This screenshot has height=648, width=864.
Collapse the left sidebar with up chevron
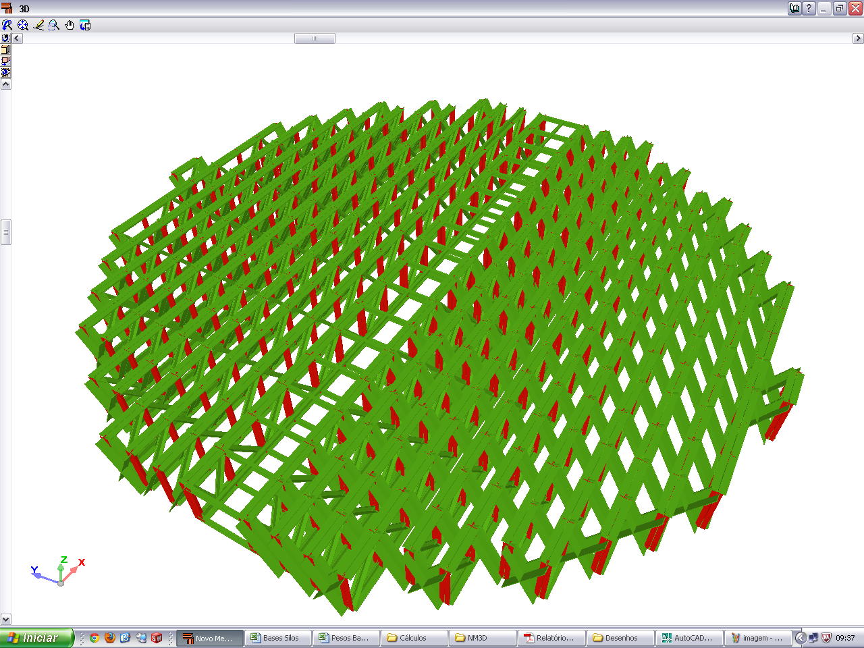5,84
